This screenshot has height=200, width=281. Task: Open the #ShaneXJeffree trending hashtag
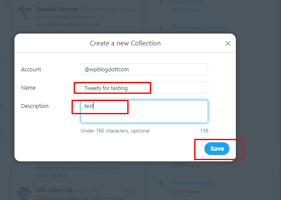[191, 183]
